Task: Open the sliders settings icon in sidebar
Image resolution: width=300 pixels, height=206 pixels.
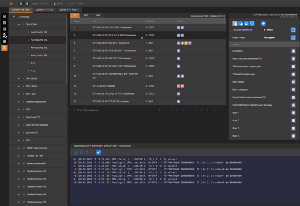Action: click(4, 29)
